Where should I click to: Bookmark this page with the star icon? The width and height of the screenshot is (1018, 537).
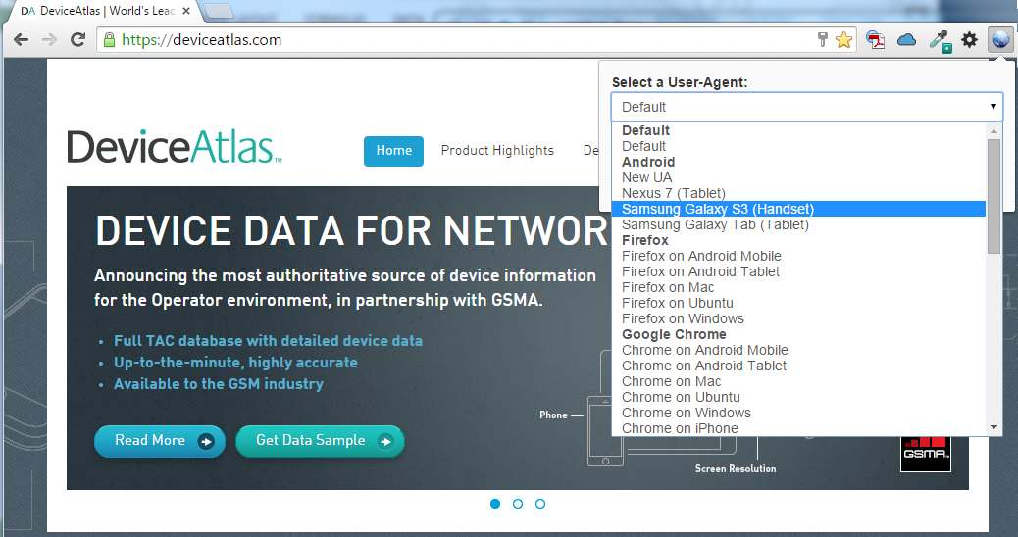click(x=843, y=40)
